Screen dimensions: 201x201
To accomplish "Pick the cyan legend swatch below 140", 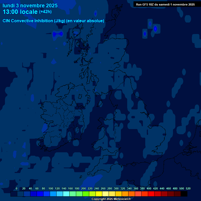I will click(66, 194).
